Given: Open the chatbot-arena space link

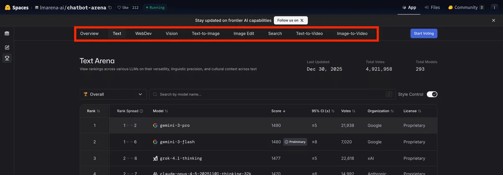Looking at the screenshot, I should coord(86,8).
